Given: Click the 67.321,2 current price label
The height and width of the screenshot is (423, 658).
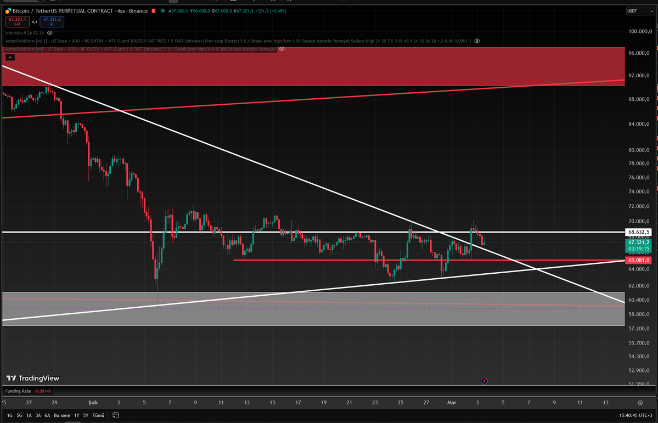Looking at the screenshot, I should [x=638, y=242].
